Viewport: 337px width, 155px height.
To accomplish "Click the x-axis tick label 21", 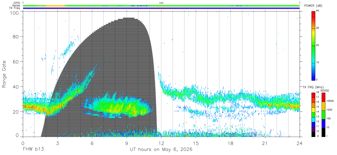I will pos(265,143).
